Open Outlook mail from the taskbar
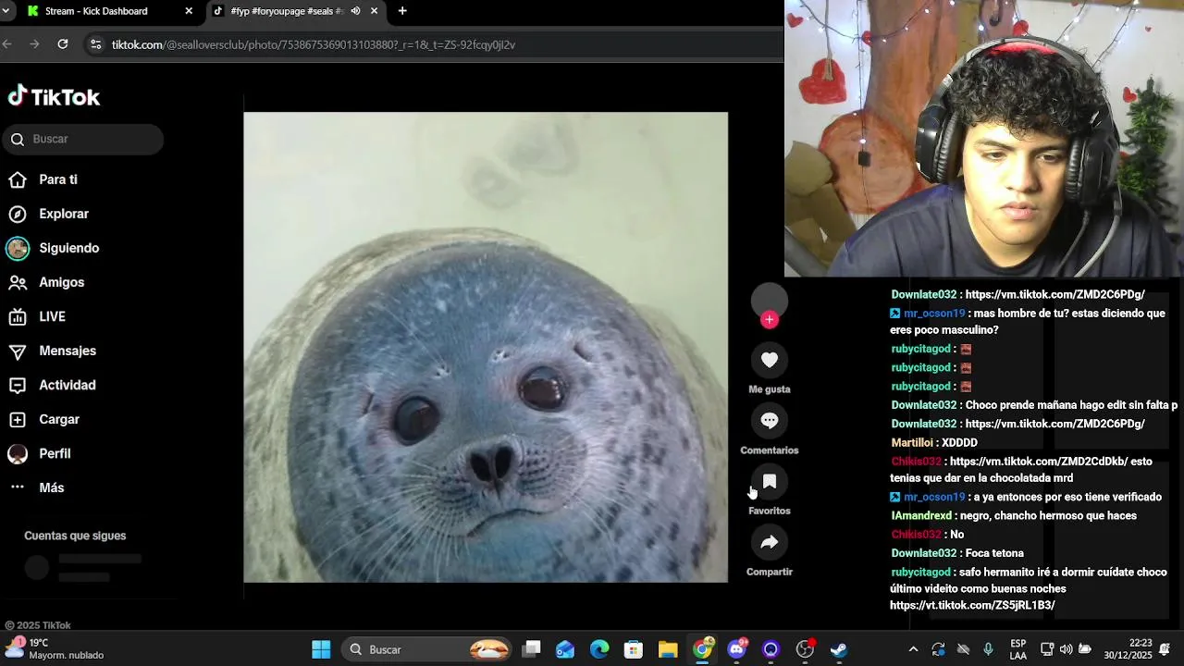 click(565, 649)
